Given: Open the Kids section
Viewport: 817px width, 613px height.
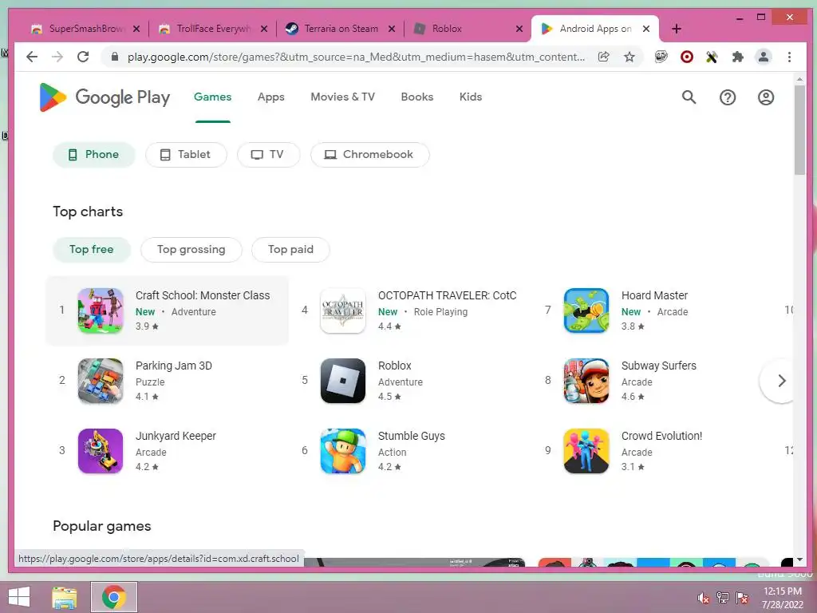Looking at the screenshot, I should click(x=471, y=97).
